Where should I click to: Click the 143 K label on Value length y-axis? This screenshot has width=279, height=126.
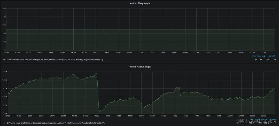(5, 72)
